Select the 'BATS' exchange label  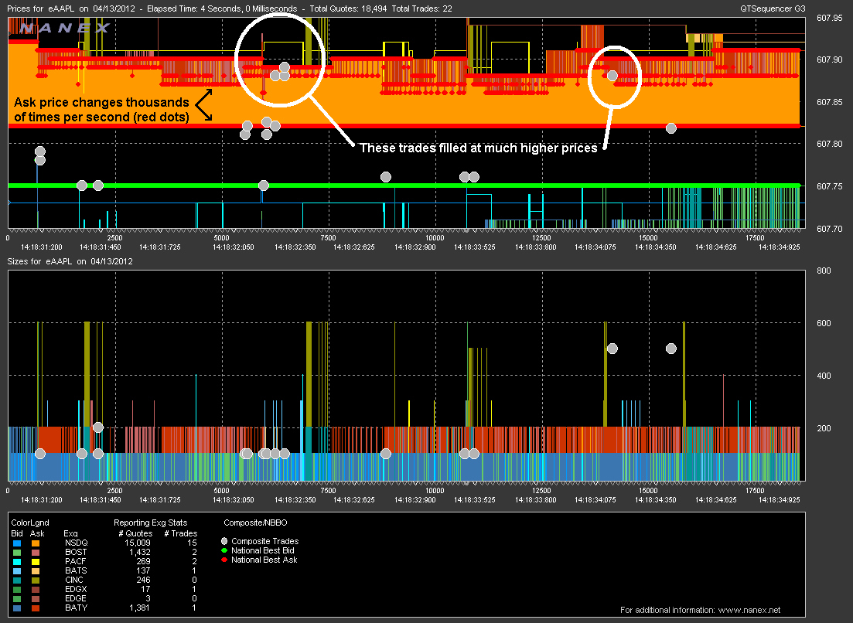click(76, 570)
